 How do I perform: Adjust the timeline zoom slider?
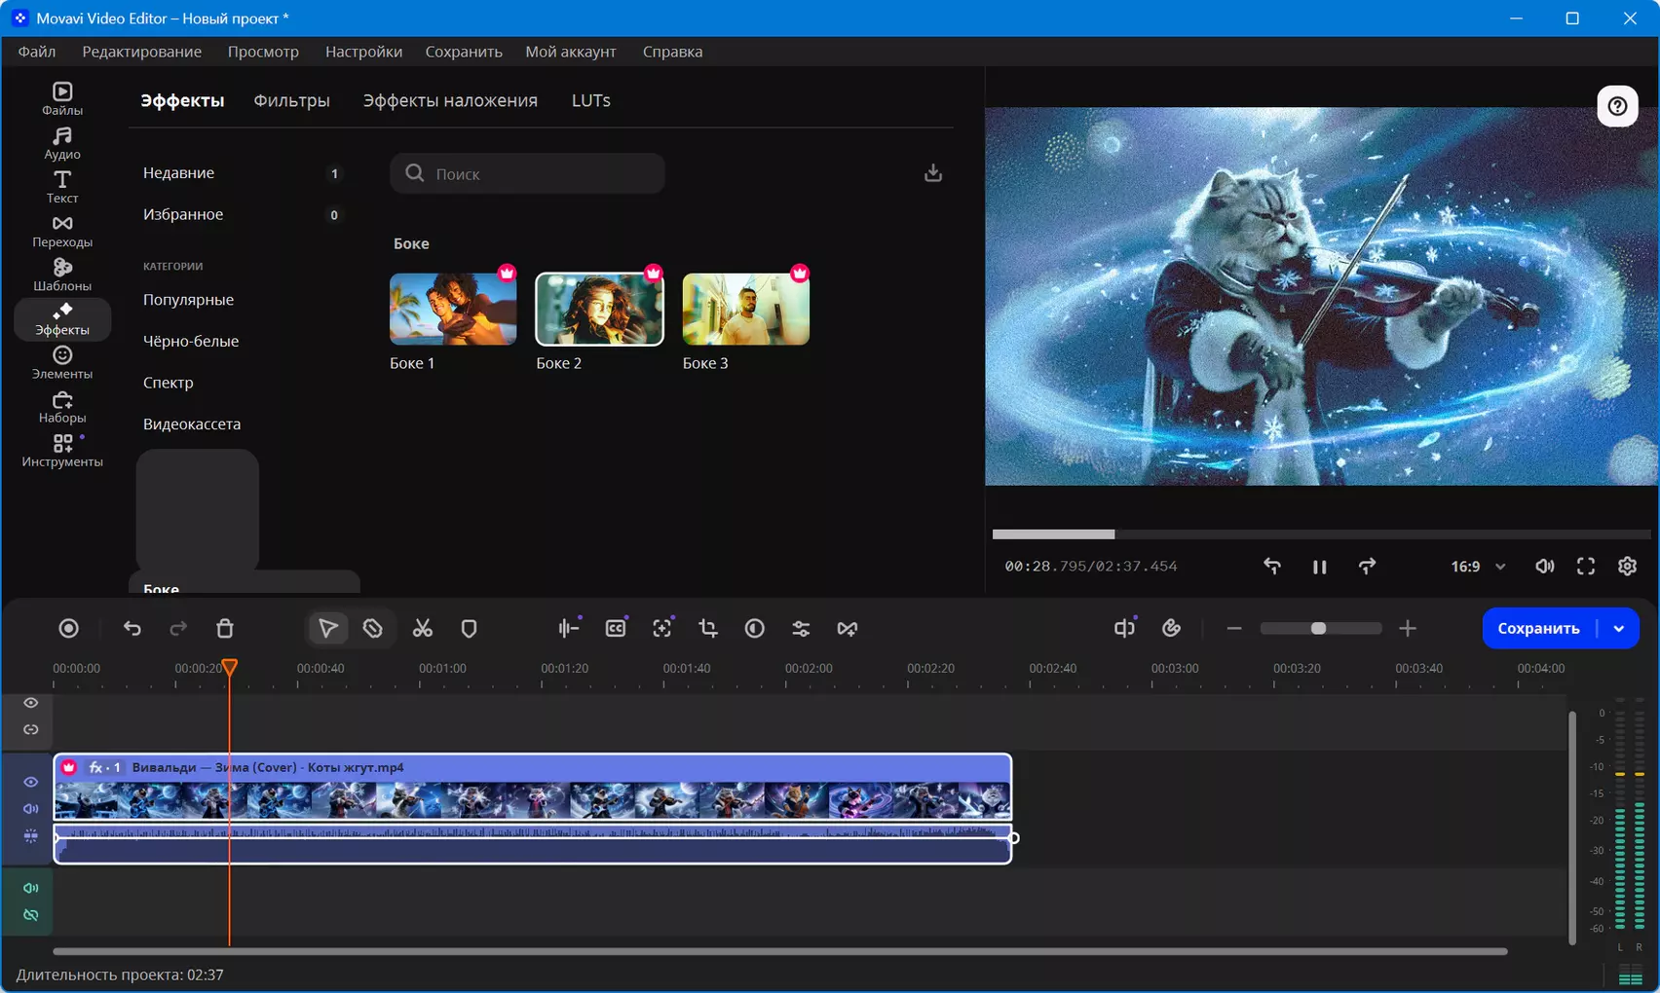point(1319,629)
